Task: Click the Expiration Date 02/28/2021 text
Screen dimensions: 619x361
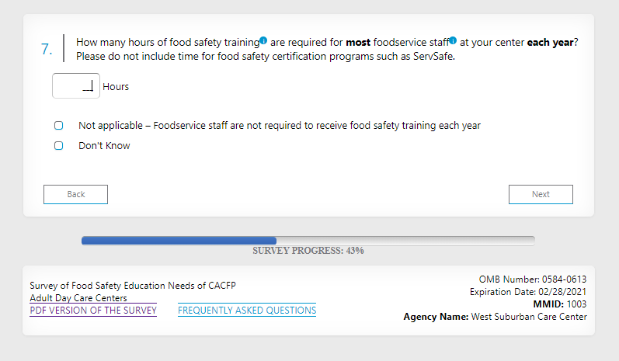Action: (528, 292)
